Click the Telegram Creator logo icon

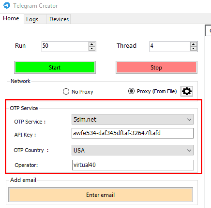pos(7,5)
